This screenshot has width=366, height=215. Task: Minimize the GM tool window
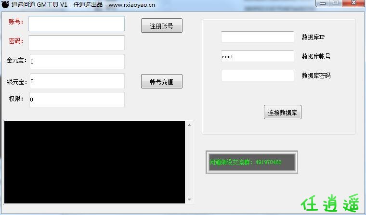[x=323, y=3]
